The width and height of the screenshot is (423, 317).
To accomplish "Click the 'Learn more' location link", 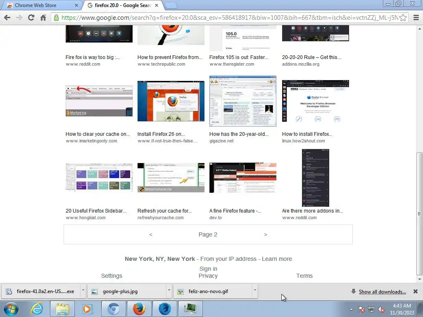I will point(277,259).
